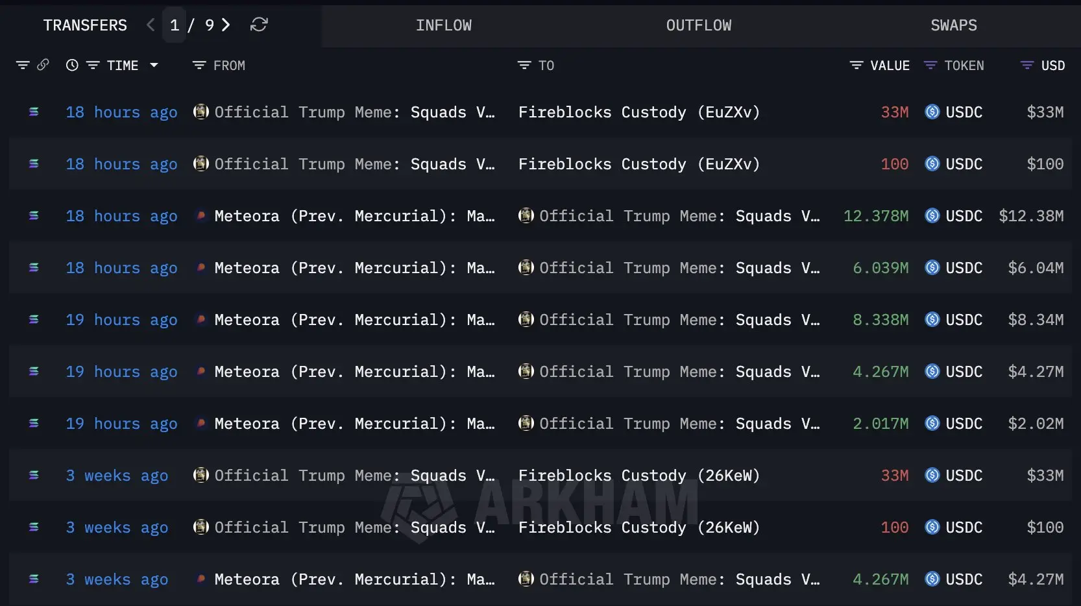Image resolution: width=1081 pixels, height=606 pixels.
Task: Click Trump Meme avatar in 8.338M row
Action: point(526,319)
